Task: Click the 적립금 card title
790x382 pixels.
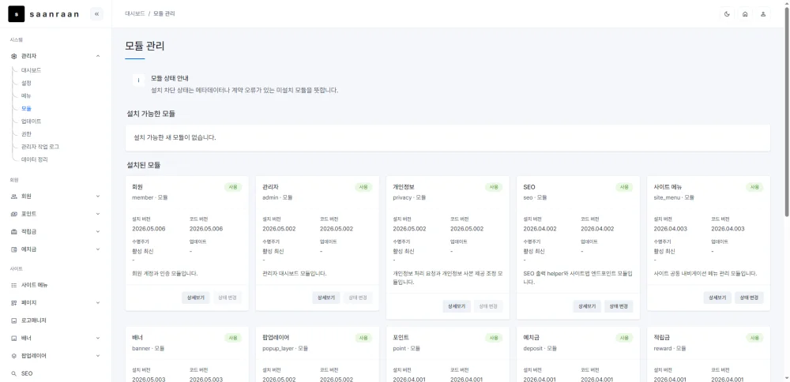Action: (x=661, y=338)
